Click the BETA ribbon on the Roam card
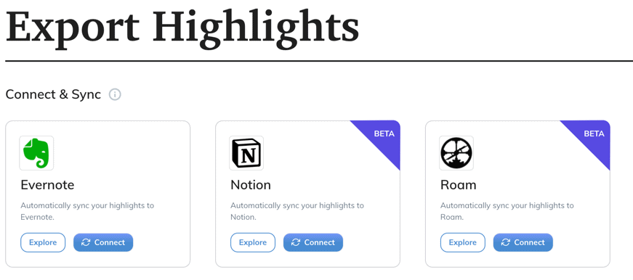Viewport: 633px width, 280px height. (x=594, y=136)
